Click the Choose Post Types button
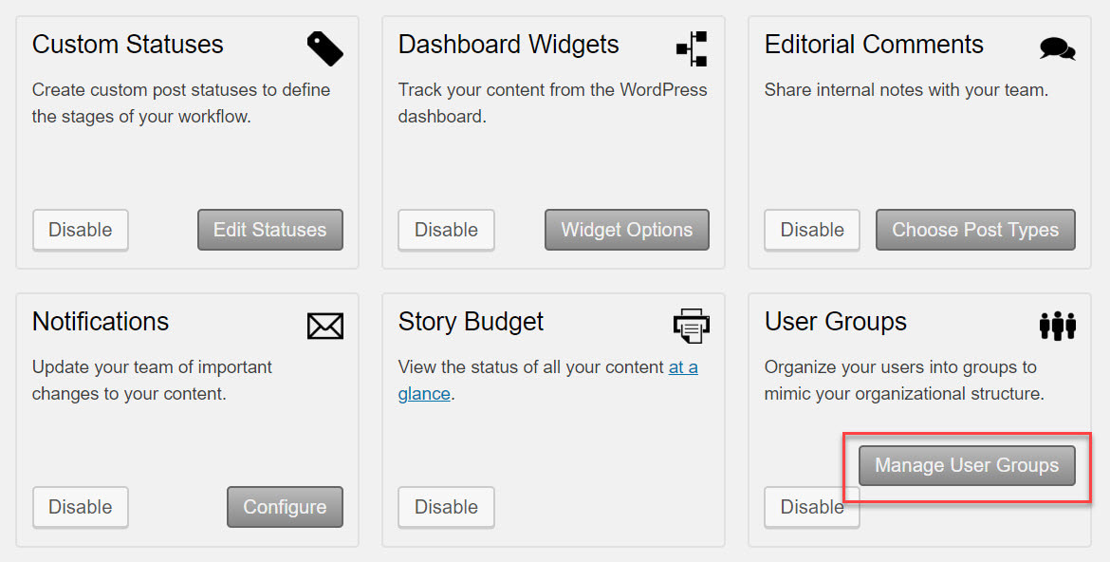The height and width of the screenshot is (562, 1110). pyautogui.click(x=975, y=230)
